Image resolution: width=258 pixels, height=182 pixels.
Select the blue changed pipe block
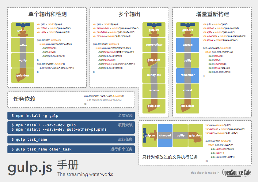[x=165, y=136]
